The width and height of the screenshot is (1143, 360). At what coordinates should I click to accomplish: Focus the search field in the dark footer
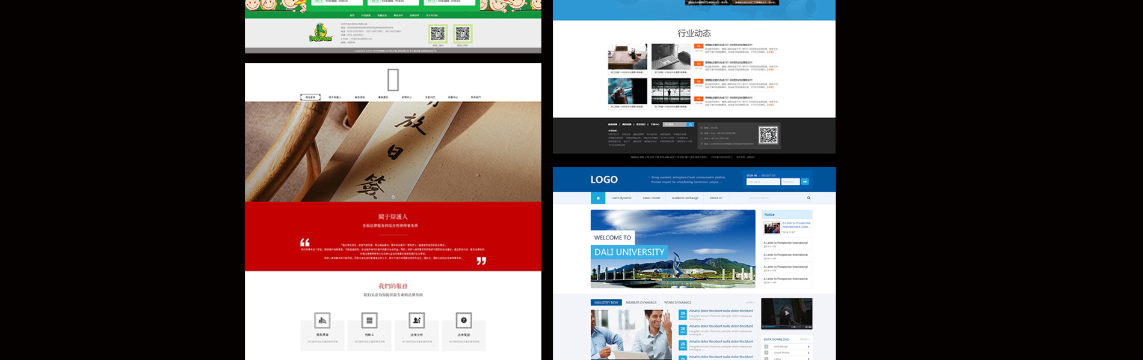[x=675, y=125]
